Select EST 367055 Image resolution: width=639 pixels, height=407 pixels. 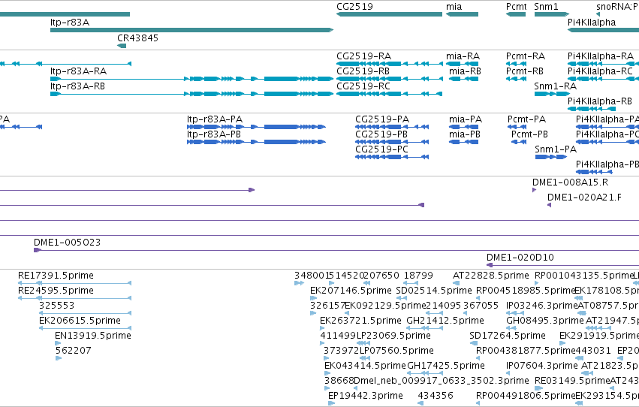point(481,305)
